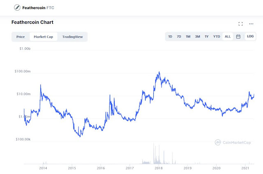Toggle the LOG scale button
The height and width of the screenshot is (174, 263).
[x=250, y=36]
